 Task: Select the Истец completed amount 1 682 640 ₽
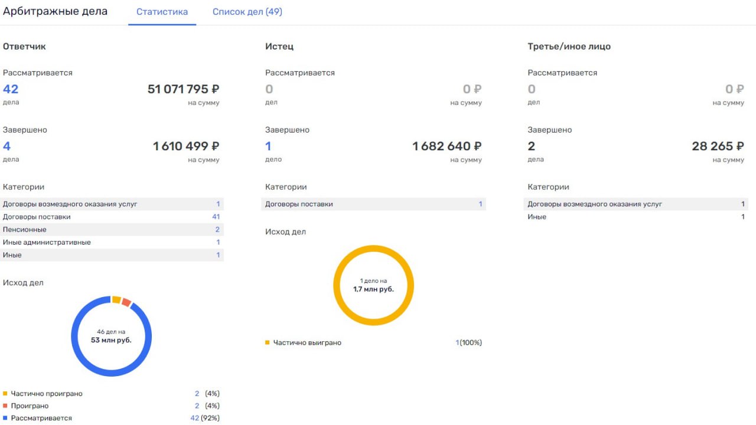point(447,146)
